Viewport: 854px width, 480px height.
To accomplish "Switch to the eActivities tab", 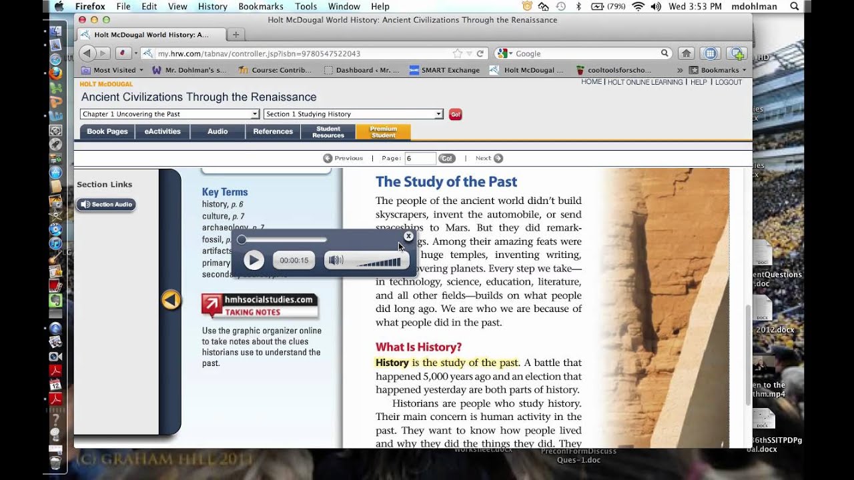I will click(x=163, y=131).
